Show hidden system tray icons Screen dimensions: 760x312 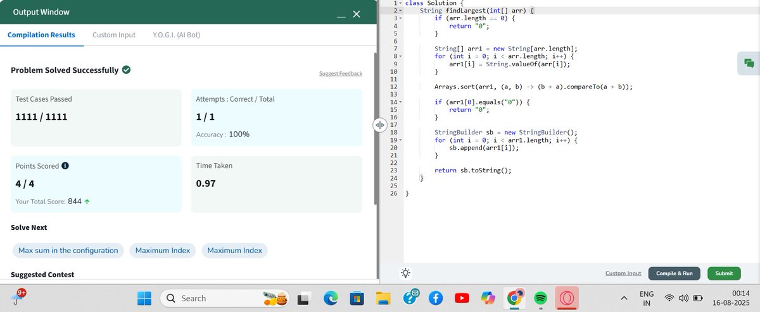623,298
